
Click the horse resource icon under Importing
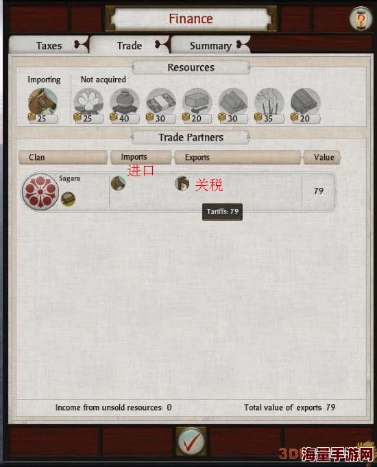point(42,102)
